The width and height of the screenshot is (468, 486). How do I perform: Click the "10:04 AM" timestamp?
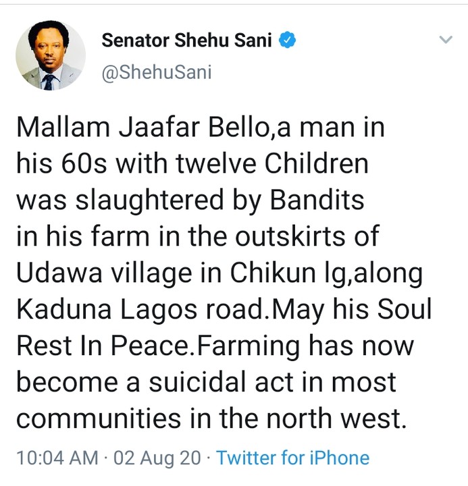(x=56, y=458)
